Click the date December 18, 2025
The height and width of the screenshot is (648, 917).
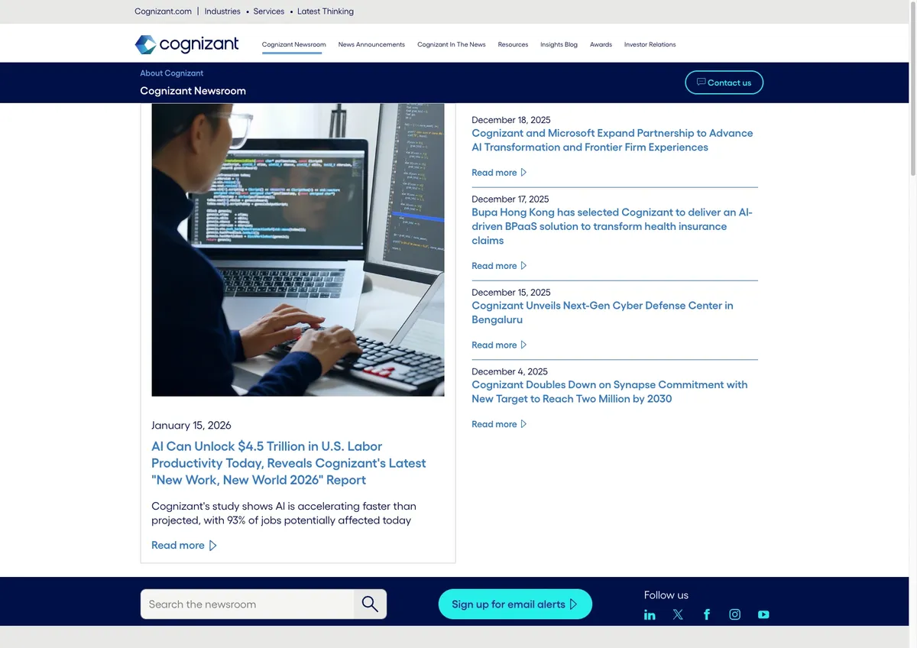(511, 120)
